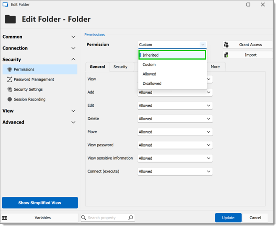Viewport: 278px width, 228px height.
Task: Click the Grant Access users icon
Action: pos(226,45)
